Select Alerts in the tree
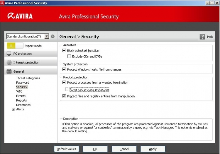220x154 pixels. (20, 109)
